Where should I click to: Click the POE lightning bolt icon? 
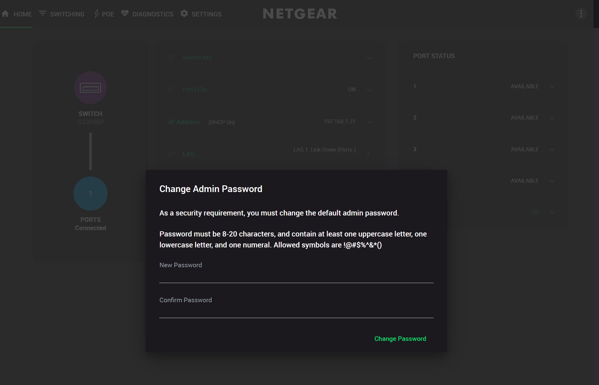[x=97, y=13]
